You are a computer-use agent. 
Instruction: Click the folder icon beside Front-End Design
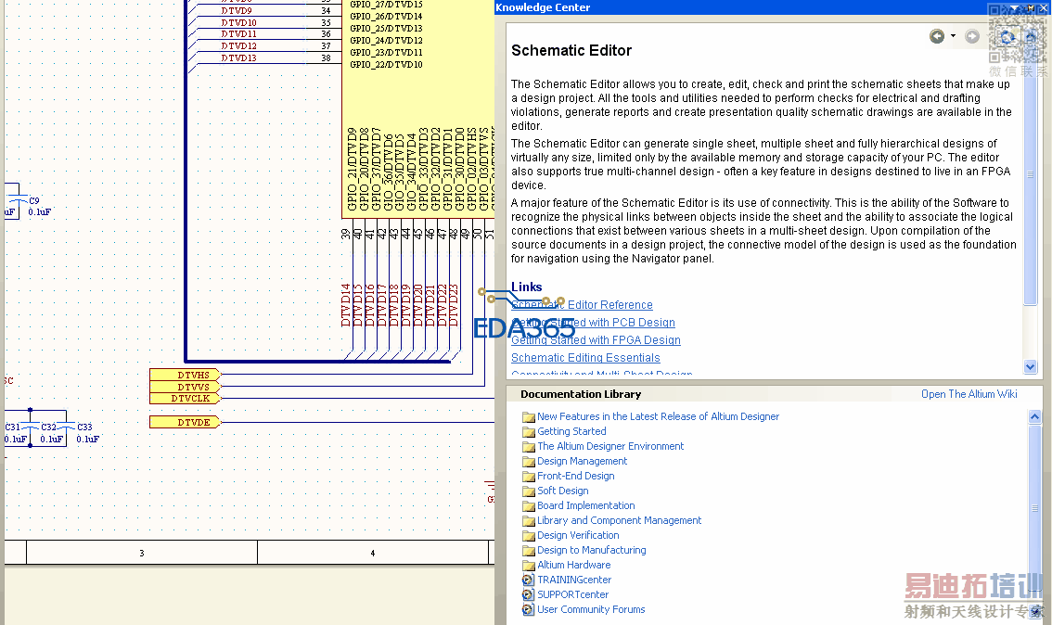click(x=529, y=476)
